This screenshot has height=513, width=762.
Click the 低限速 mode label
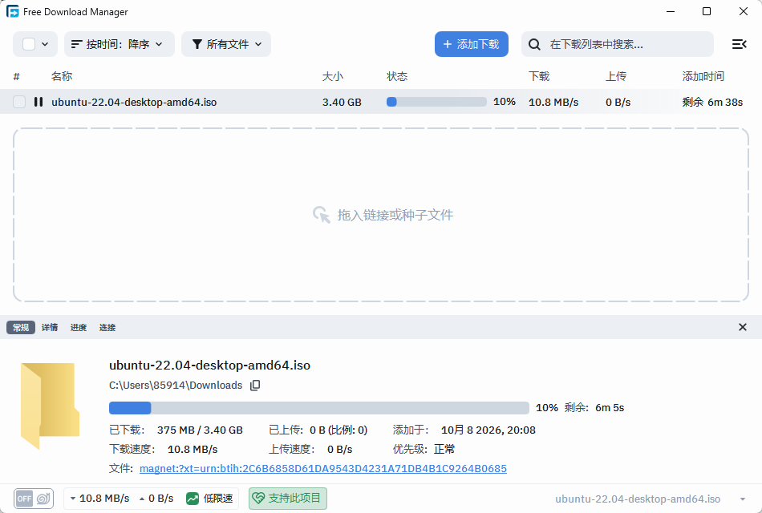click(x=218, y=499)
